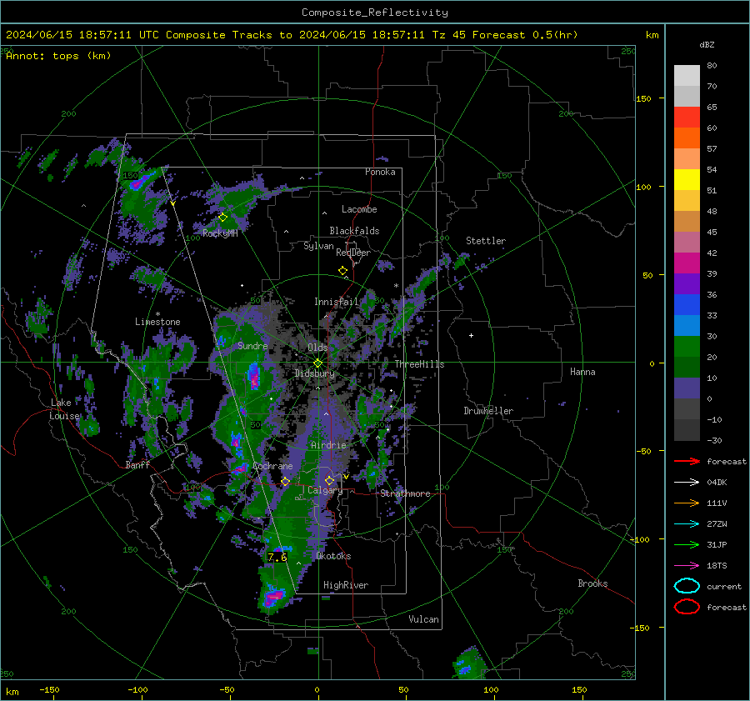Click the Cochrane city label
Viewport: 750px width, 701px height.
272,466
